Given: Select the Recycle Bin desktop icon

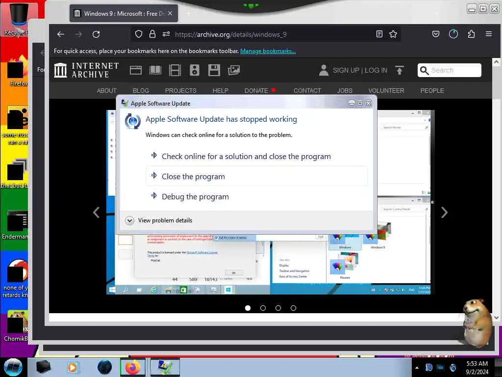Looking at the screenshot, I should [18, 19].
